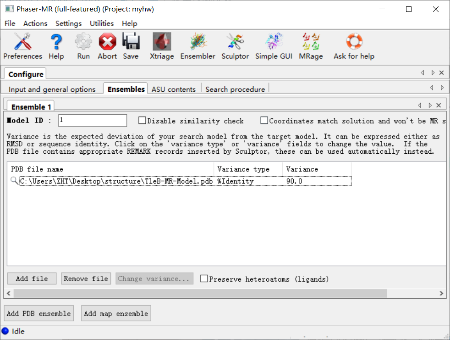This screenshot has width=450, height=340.
Task: Click Ask for help lifebuoy icon
Action: click(354, 42)
